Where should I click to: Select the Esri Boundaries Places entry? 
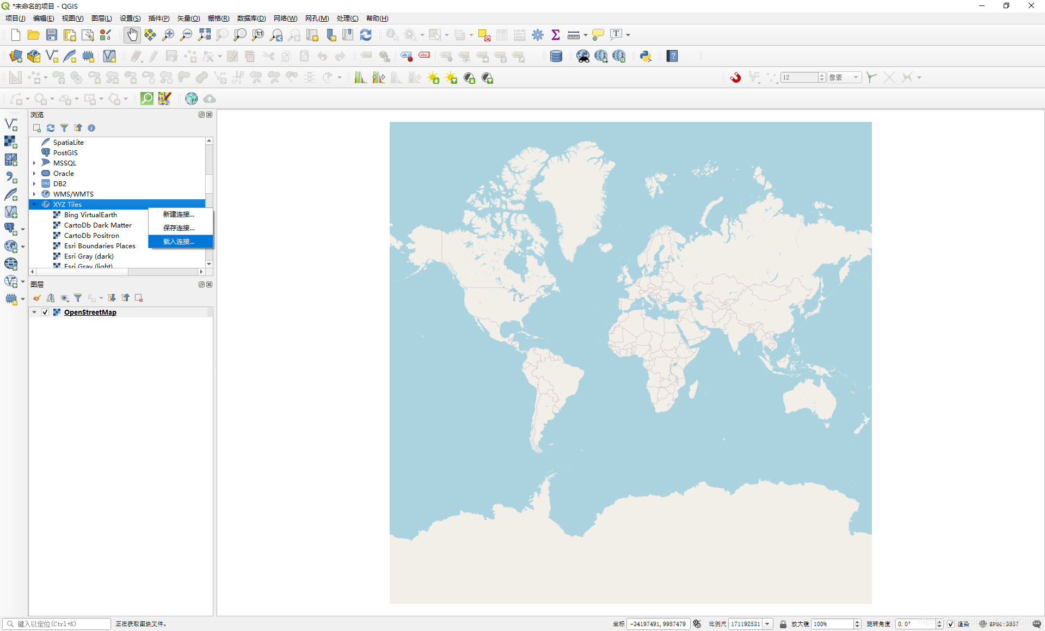(x=100, y=246)
